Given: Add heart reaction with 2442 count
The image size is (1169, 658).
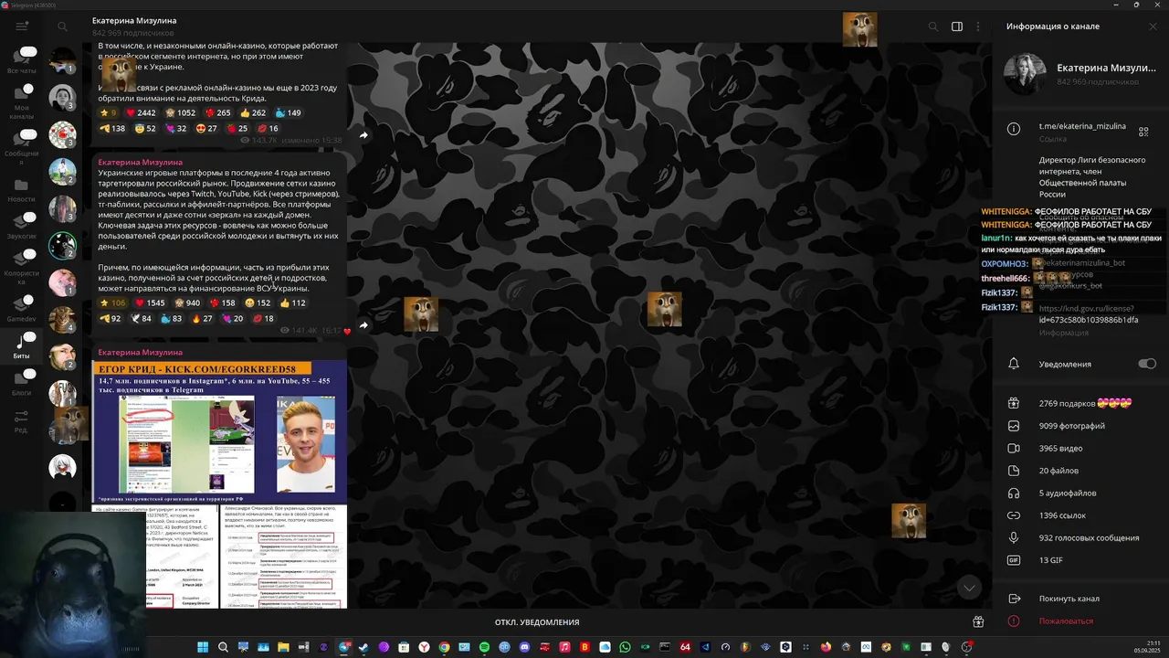Looking at the screenshot, I should point(141,113).
